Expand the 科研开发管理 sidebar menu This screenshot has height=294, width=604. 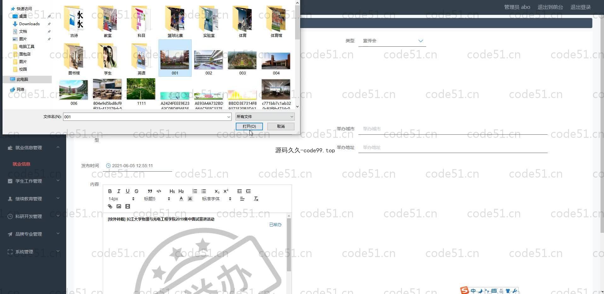[33, 216]
